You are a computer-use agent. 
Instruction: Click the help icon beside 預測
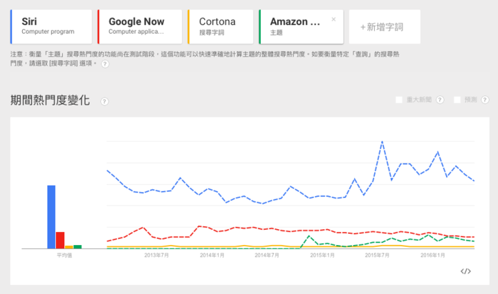485,100
